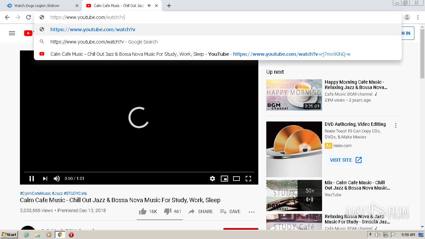Screen dimensions: 425x239
Task: Open a new browser tab
Action: click(169, 6)
